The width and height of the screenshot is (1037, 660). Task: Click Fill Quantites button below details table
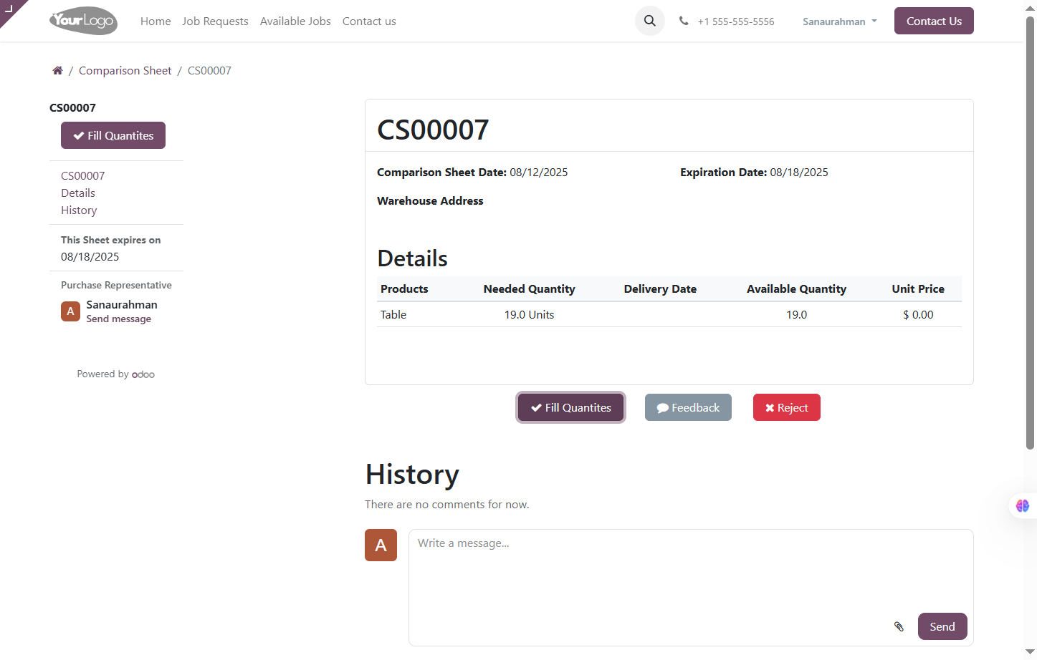click(x=570, y=407)
